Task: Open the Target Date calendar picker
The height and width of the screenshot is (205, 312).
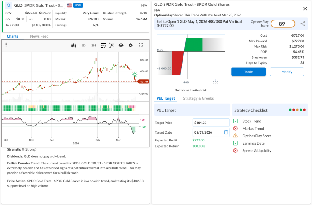Action: tap(226, 132)
